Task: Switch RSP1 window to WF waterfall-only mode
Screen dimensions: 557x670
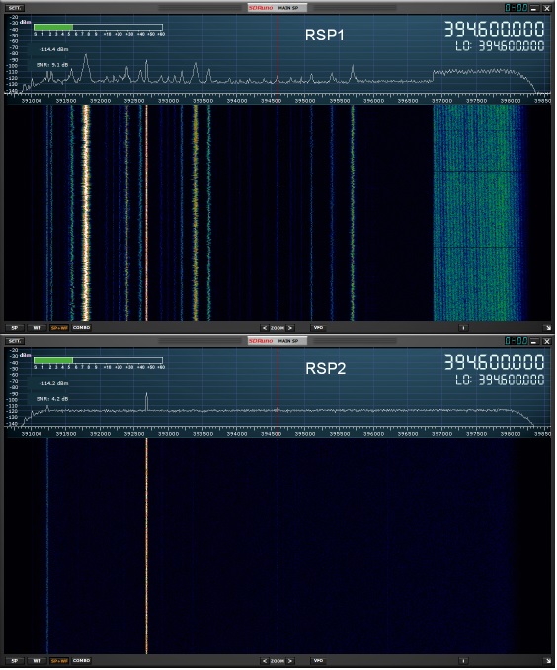Action: click(x=37, y=328)
